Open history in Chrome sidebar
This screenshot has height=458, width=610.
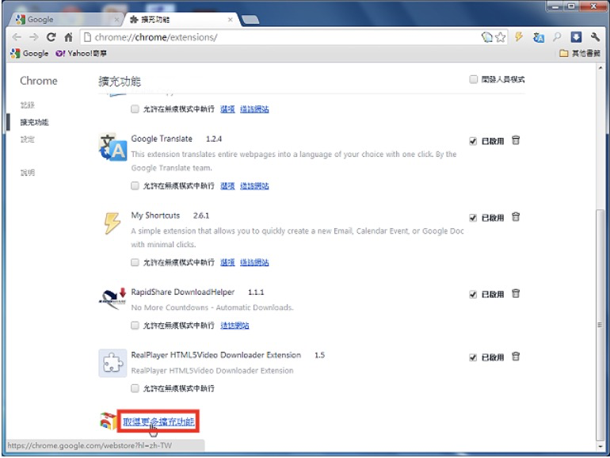(27, 105)
